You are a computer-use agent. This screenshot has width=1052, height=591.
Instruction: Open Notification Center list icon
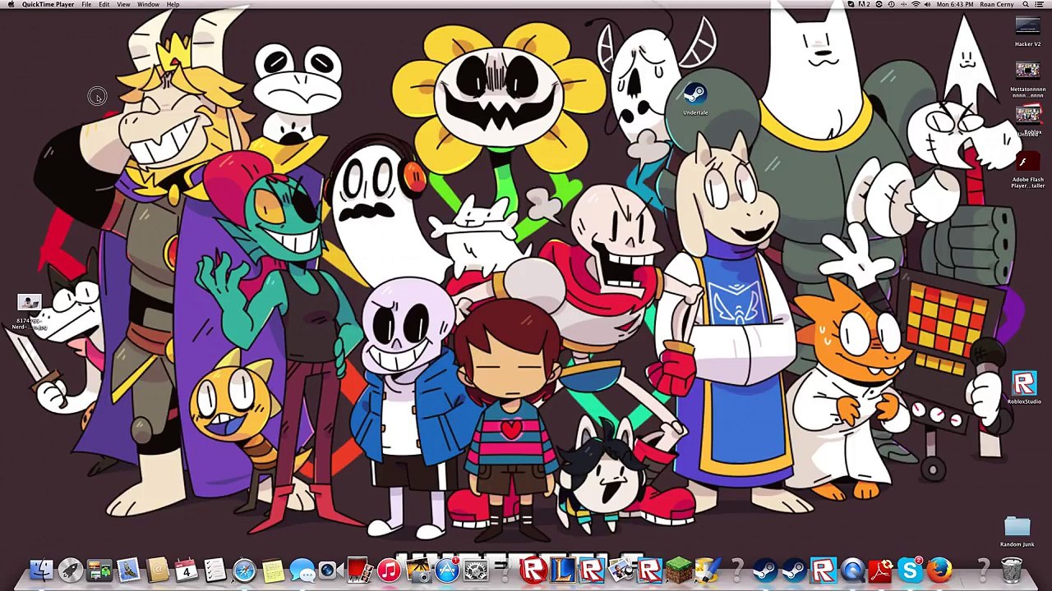tap(1039, 4)
